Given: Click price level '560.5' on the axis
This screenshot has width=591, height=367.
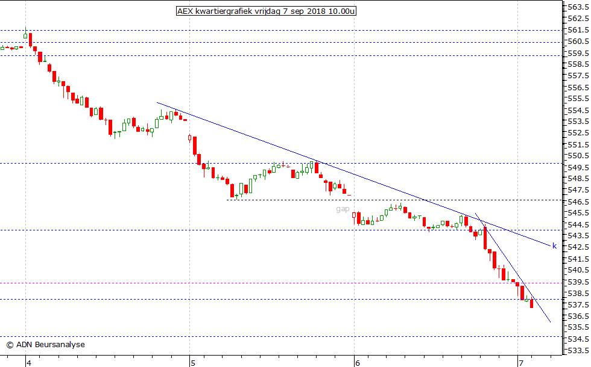Looking at the screenshot, I should (578, 42).
